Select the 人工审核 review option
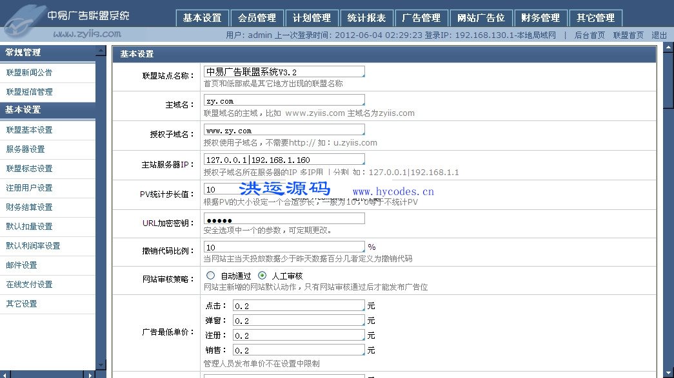The width and height of the screenshot is (674, 378). point(263,275)
